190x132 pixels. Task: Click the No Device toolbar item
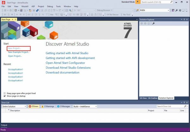(x=112, y=15)
